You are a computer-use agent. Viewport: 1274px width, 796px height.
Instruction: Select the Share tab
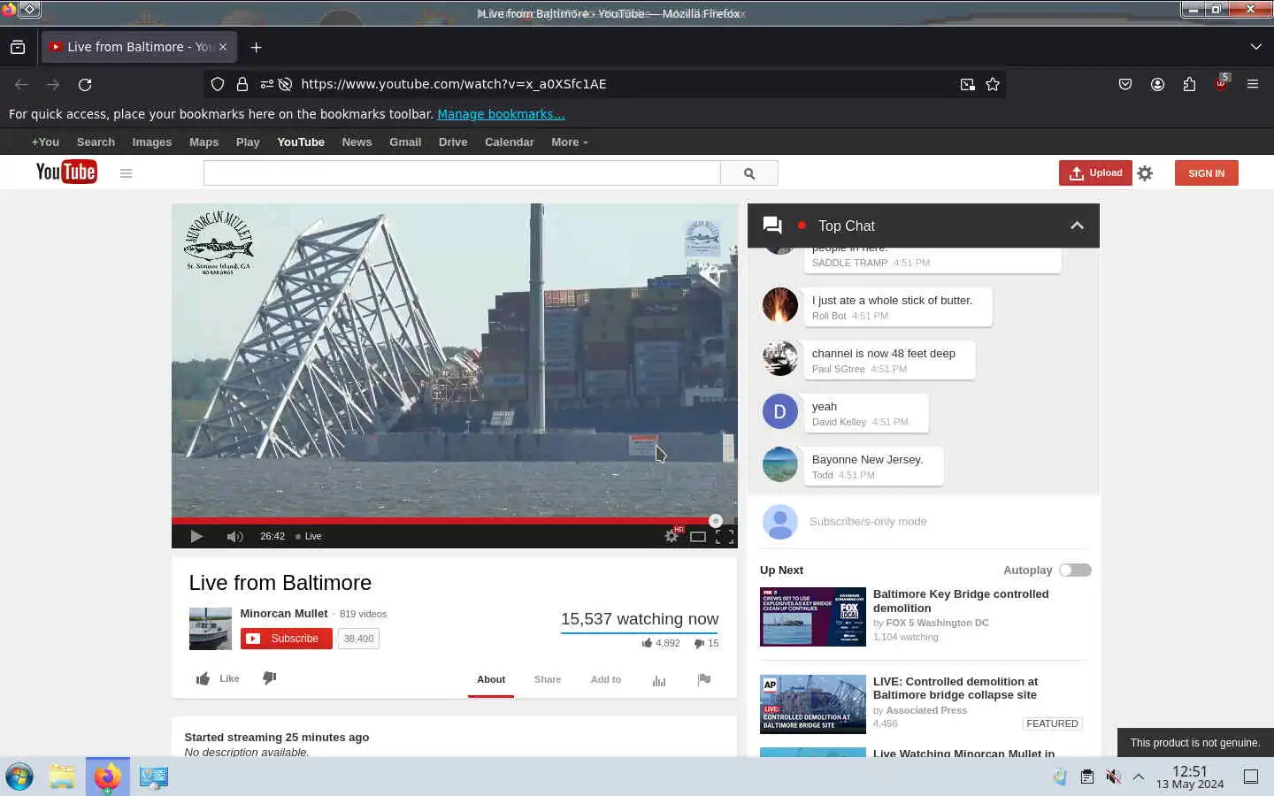coord(548,679)
